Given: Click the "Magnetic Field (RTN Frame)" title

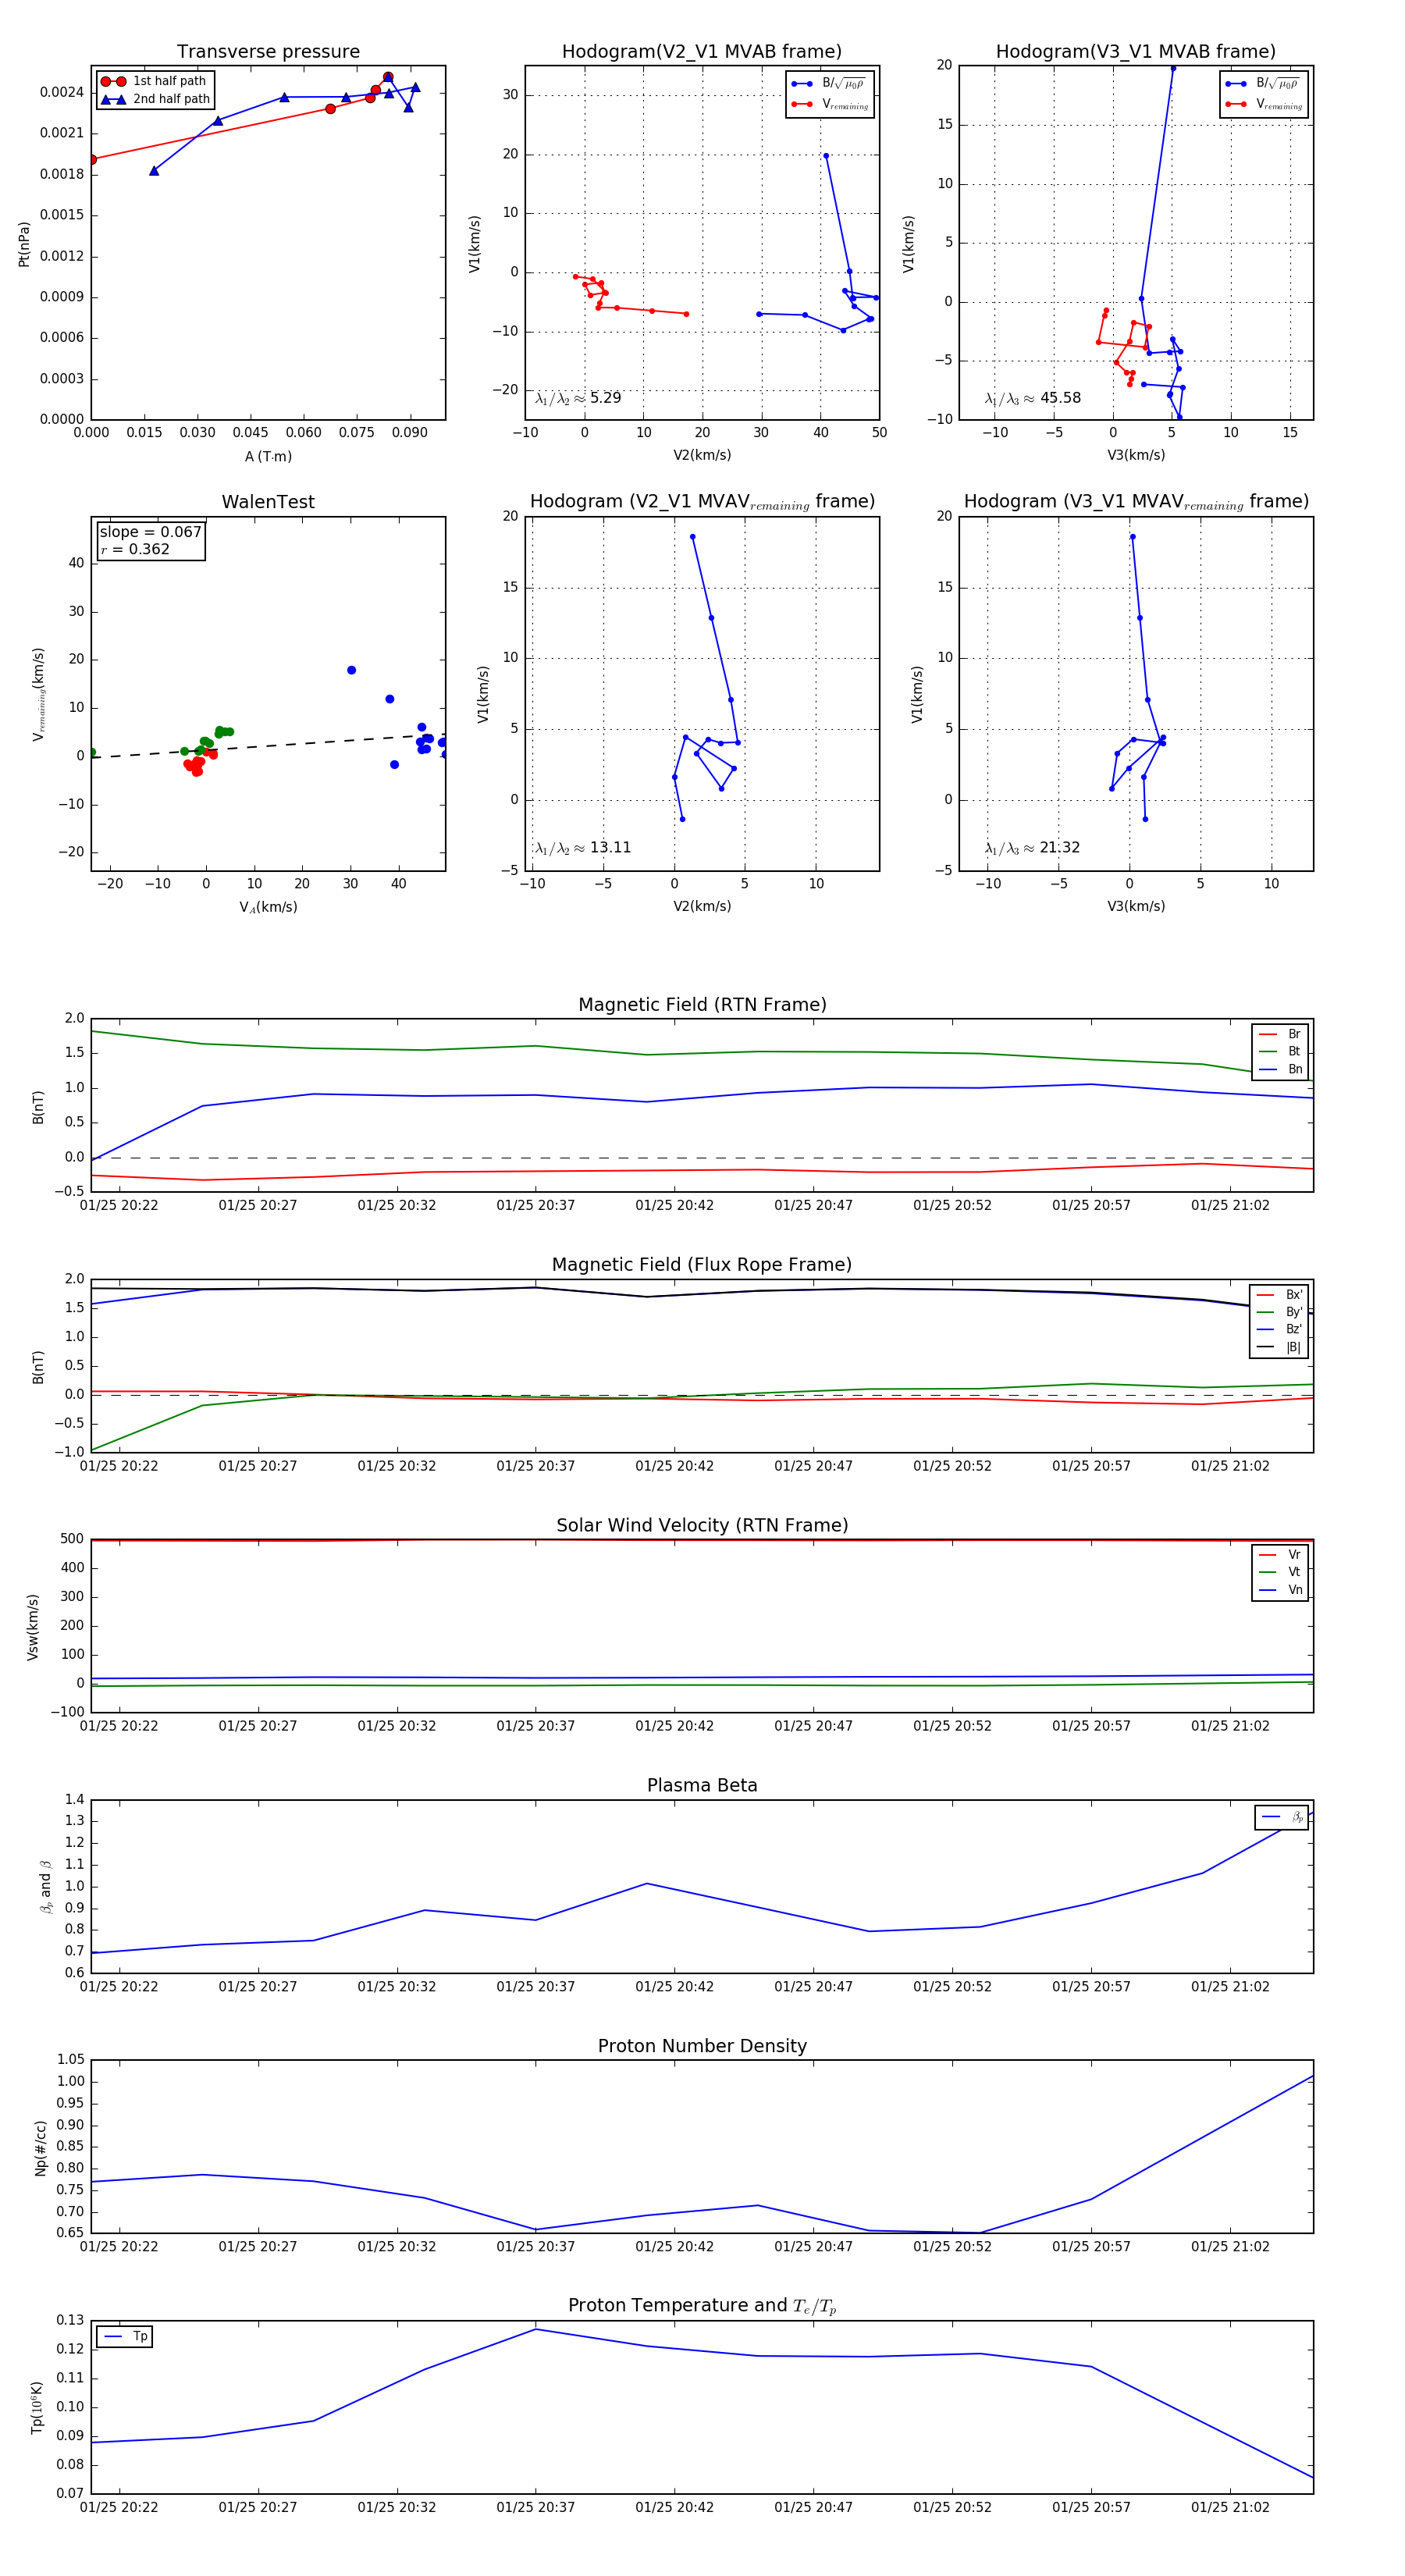Looking at the screenshot, I should coord(702,1005).
